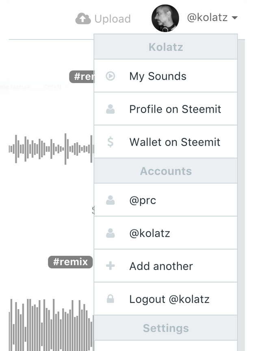Select the @kolatz account entry
The height and width of the screenshot is (351, 260).
click(x=149, y=233)
